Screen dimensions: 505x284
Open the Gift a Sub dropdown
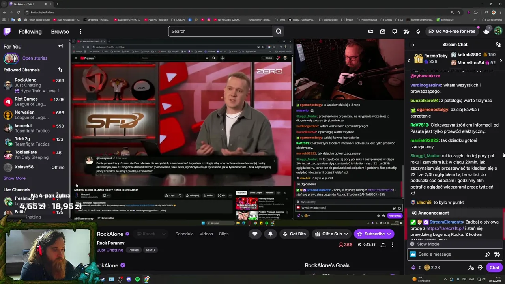331,234
